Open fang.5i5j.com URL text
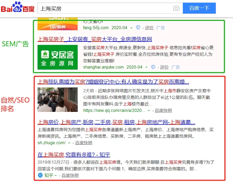Viewport: 233px width, 182px height. pyautogui.click(x=96, y=28)
